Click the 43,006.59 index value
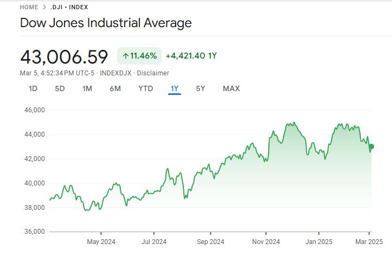This screenshot has width=392, height=256. pyautogui.click(x=64, y=57)
